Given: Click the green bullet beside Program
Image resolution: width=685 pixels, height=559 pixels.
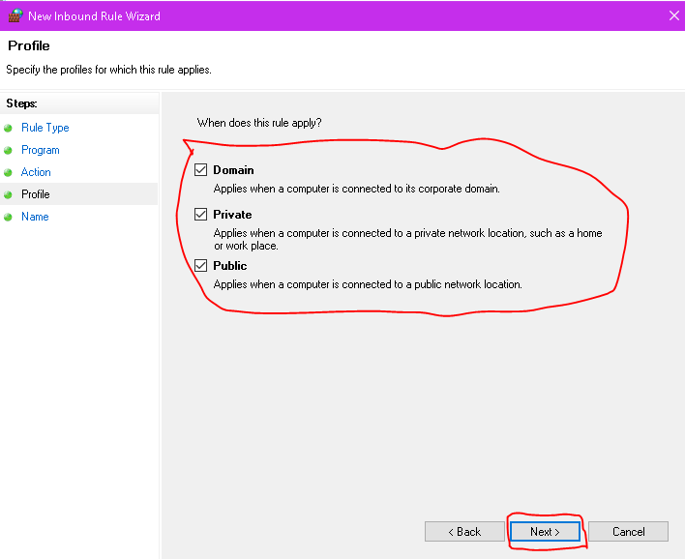Looking at the screenshot, I should tap(8, 150).
